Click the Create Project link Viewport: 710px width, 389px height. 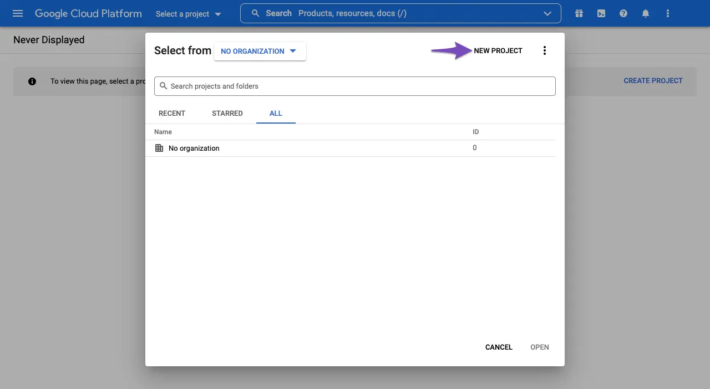653,81
